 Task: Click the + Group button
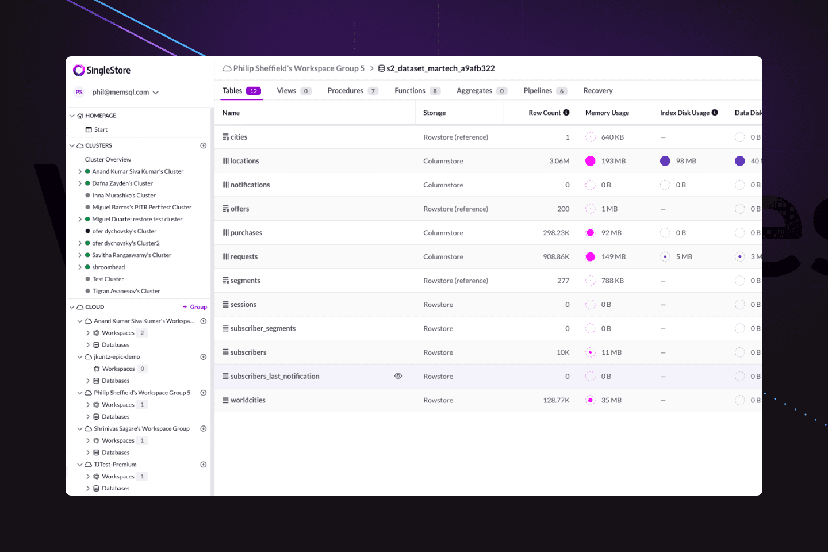point(195,307)
